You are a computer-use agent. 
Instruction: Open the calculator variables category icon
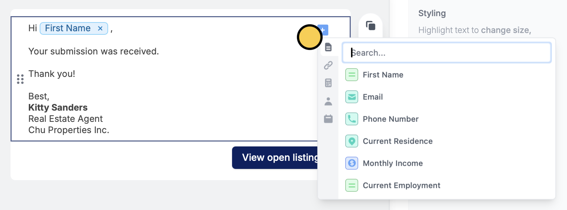pos(328,83)
